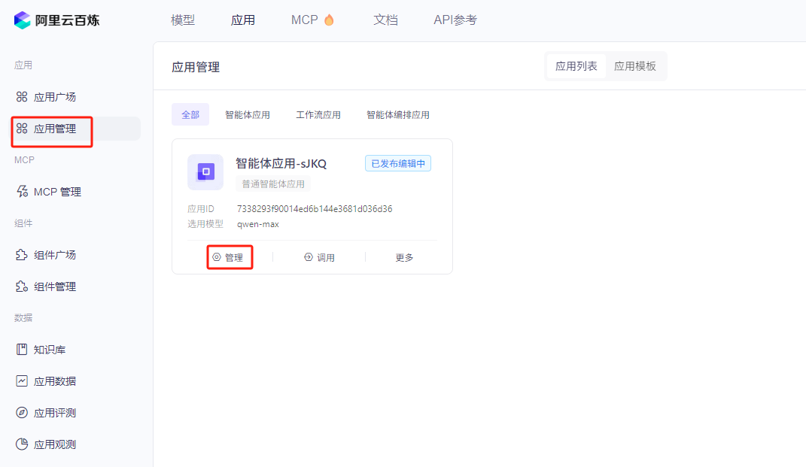Screen dimensions: 806x467
Task: Click the 管理 button on app card
Action: [x=229, y=257]
